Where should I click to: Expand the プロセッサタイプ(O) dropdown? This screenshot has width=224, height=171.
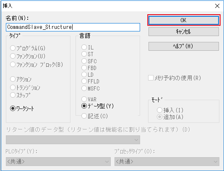click(x=167, y=161)
